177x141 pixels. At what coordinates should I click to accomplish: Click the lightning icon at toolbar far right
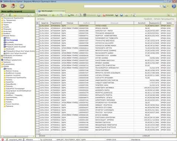[168, 15]
